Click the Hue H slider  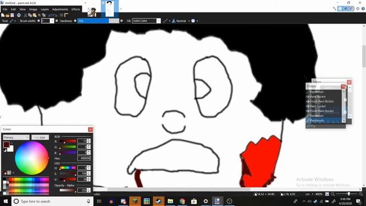67,168
